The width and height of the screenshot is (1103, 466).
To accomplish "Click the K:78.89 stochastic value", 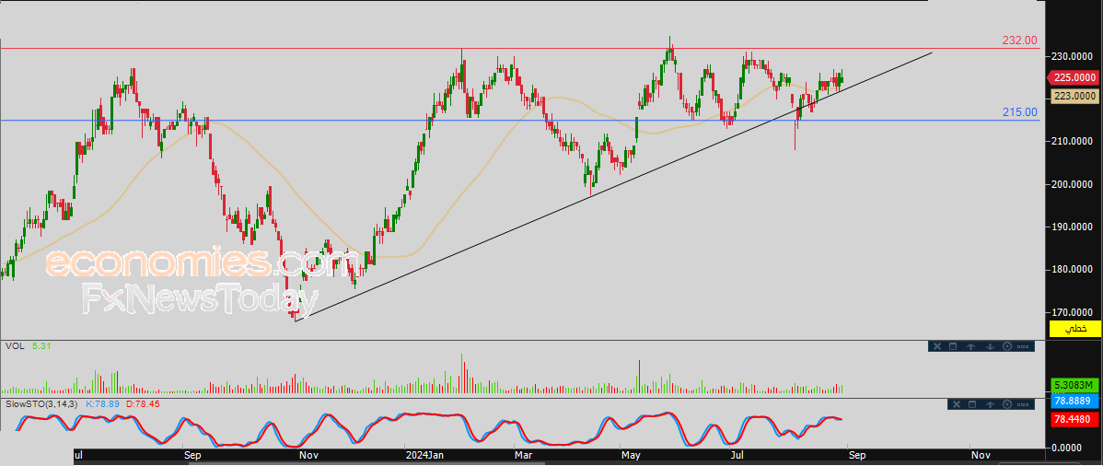I will (103, 404).
